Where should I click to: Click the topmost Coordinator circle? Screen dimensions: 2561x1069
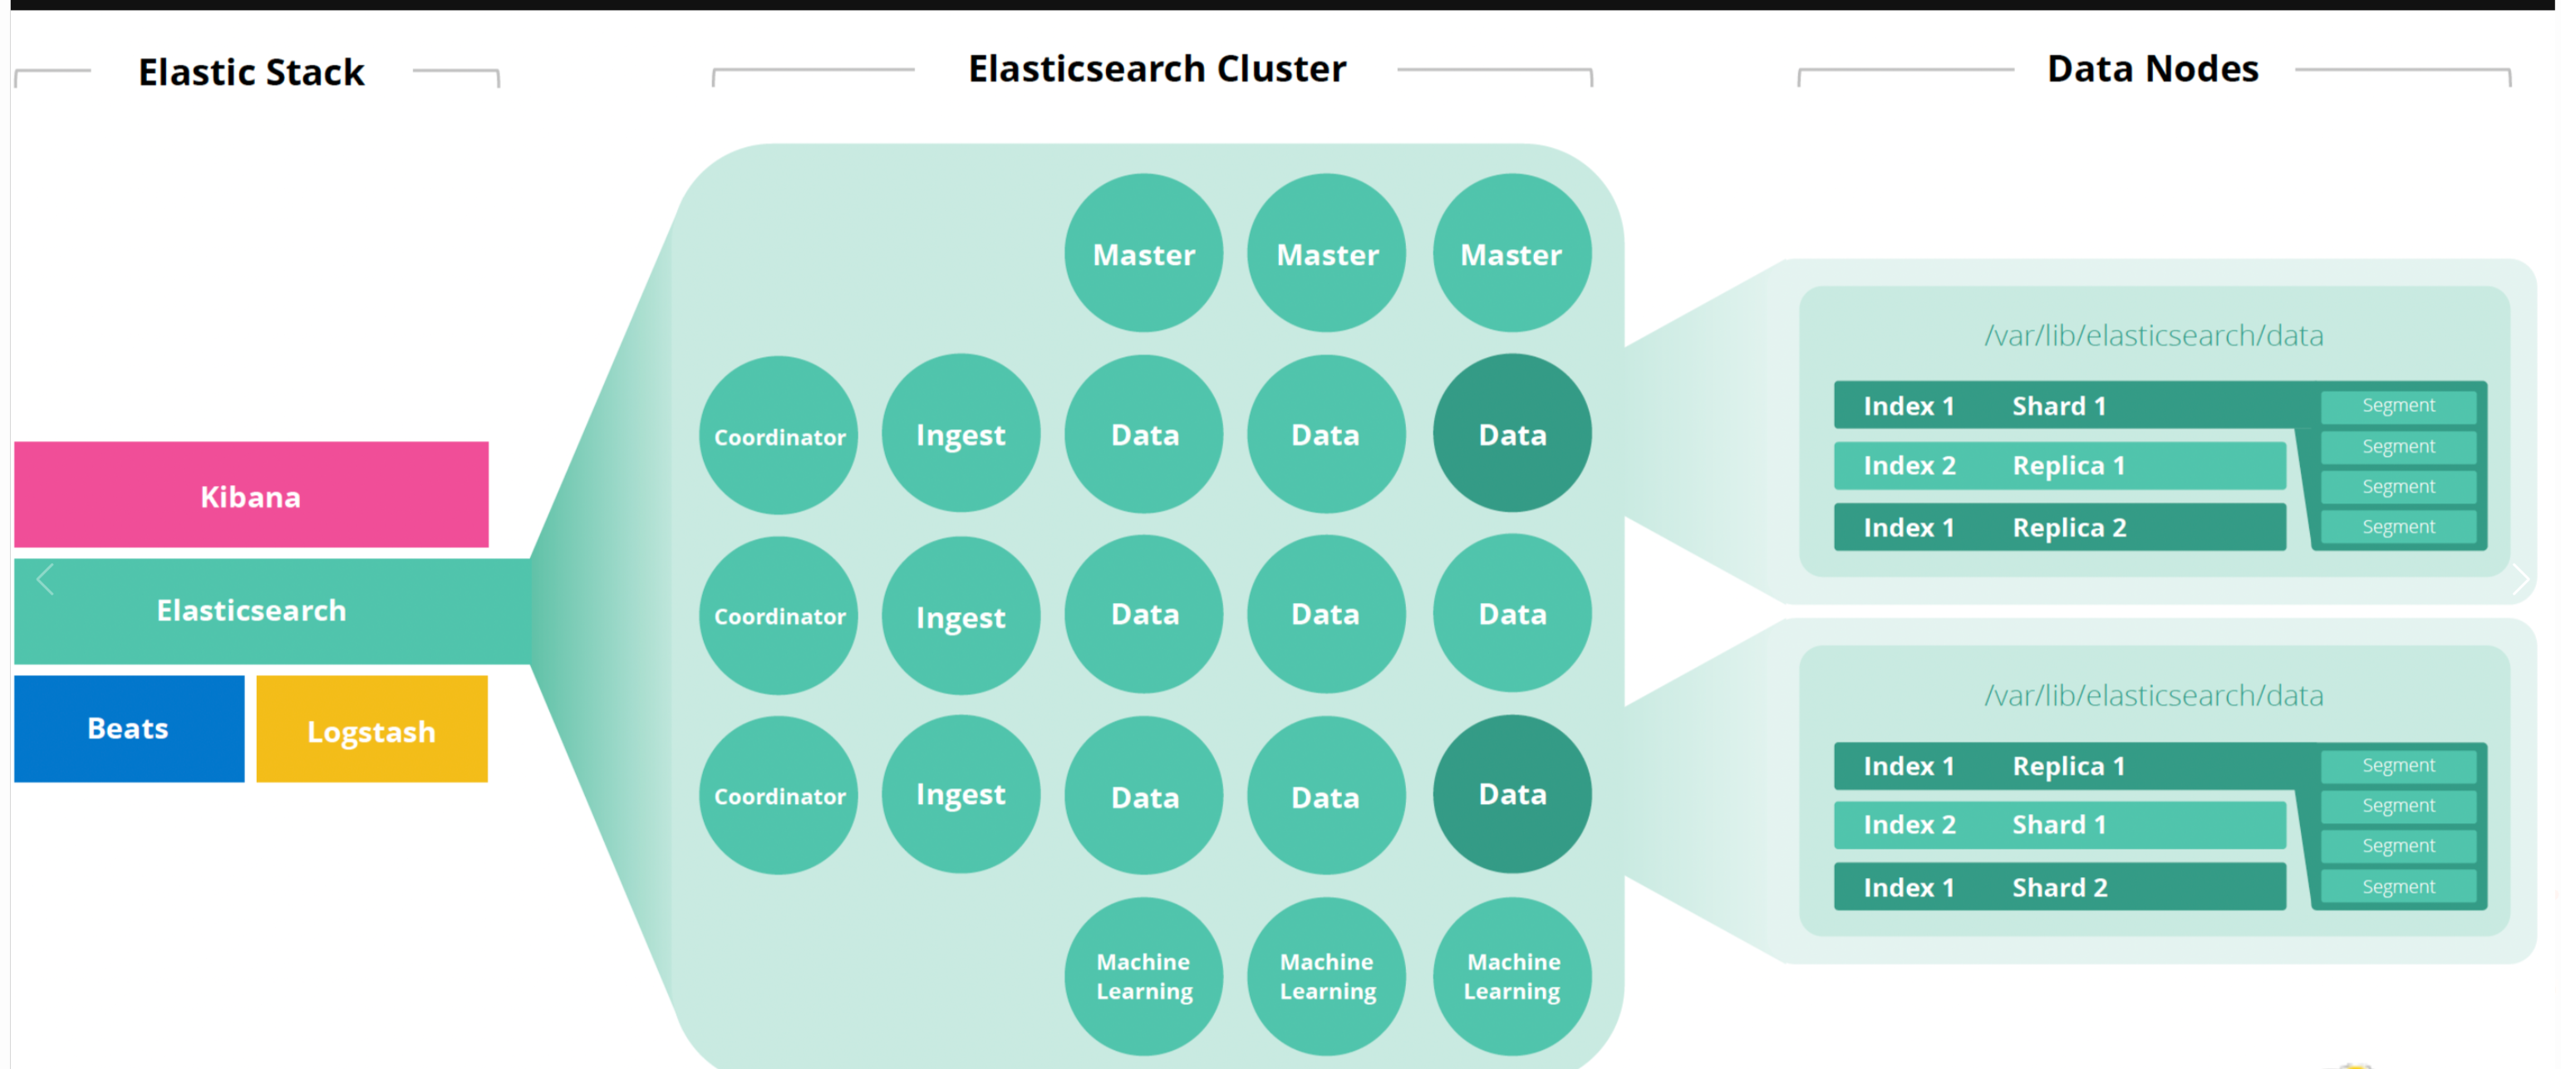[779, 435]
